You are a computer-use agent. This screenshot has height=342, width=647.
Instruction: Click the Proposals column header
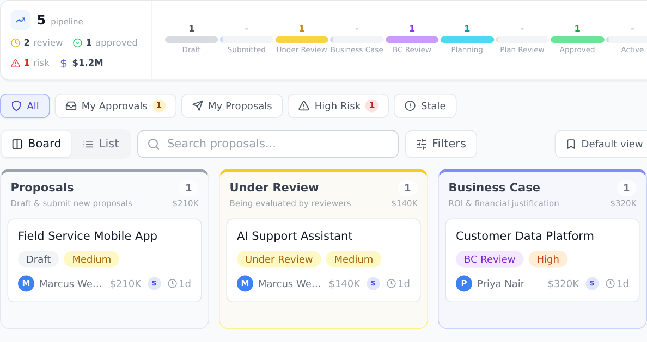42,188
